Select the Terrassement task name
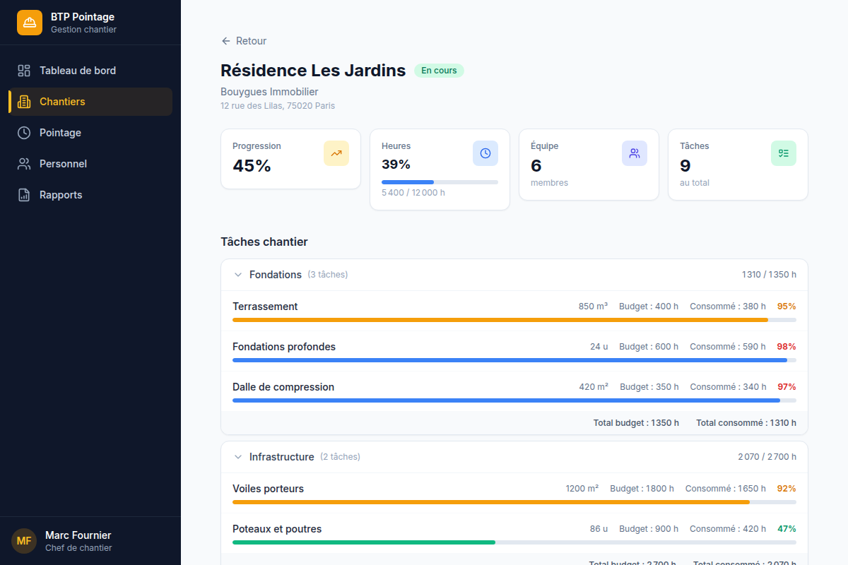Image resolution: width=848 pixels, height=565 pixels. [265, 307]
